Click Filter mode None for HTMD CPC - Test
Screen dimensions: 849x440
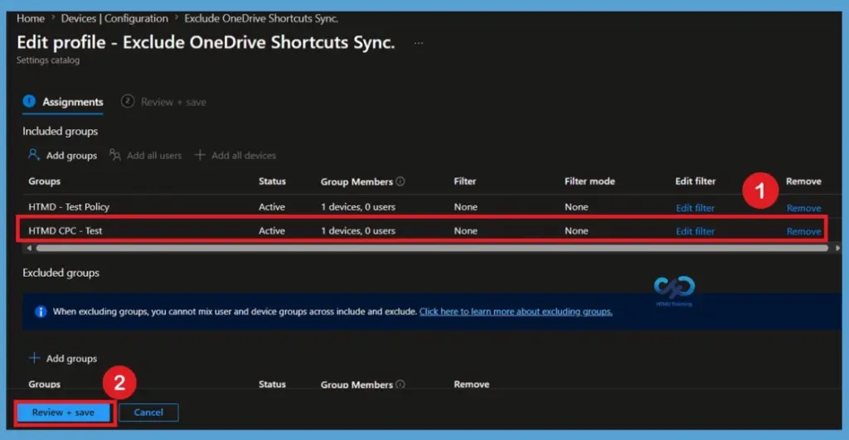(x=576, y=230)
